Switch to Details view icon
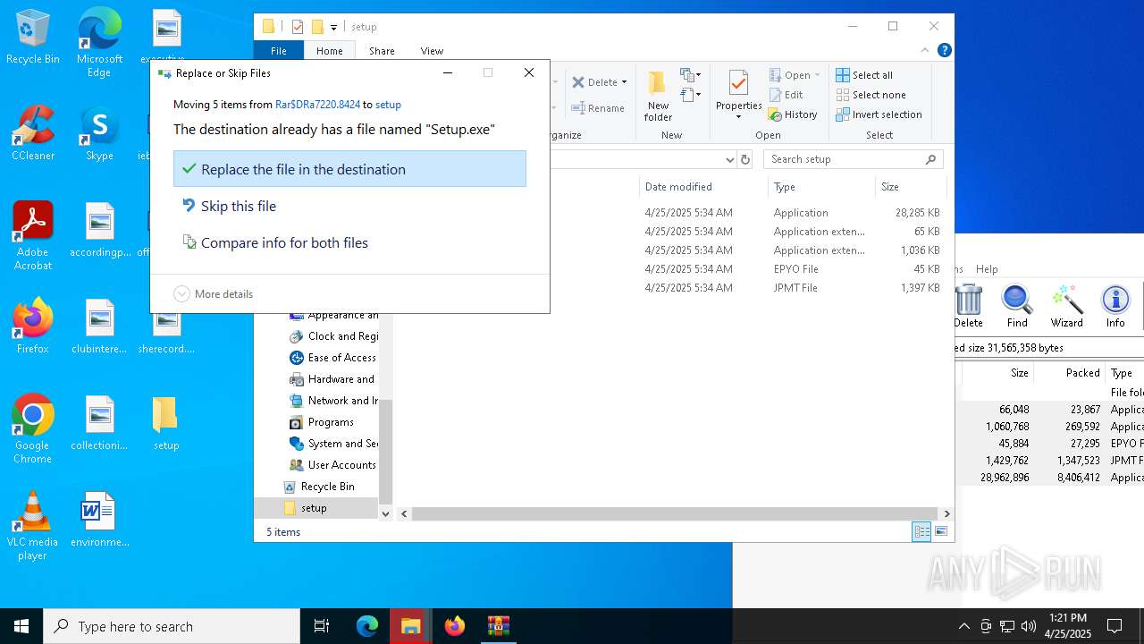Viewport: 1144px width, 644px height. coord(921,531)
